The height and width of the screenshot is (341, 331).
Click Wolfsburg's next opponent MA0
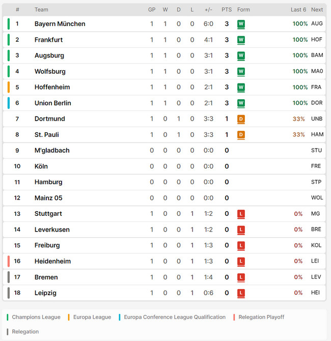point(317,71)
